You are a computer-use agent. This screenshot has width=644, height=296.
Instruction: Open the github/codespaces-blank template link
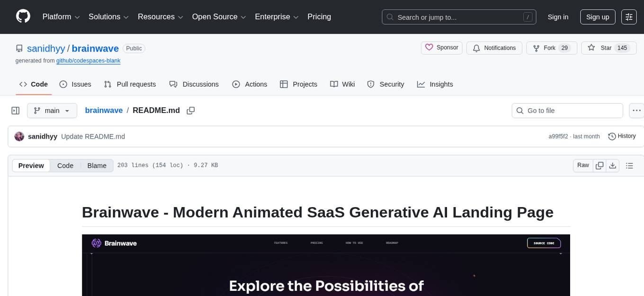click(x=88, y=61)
